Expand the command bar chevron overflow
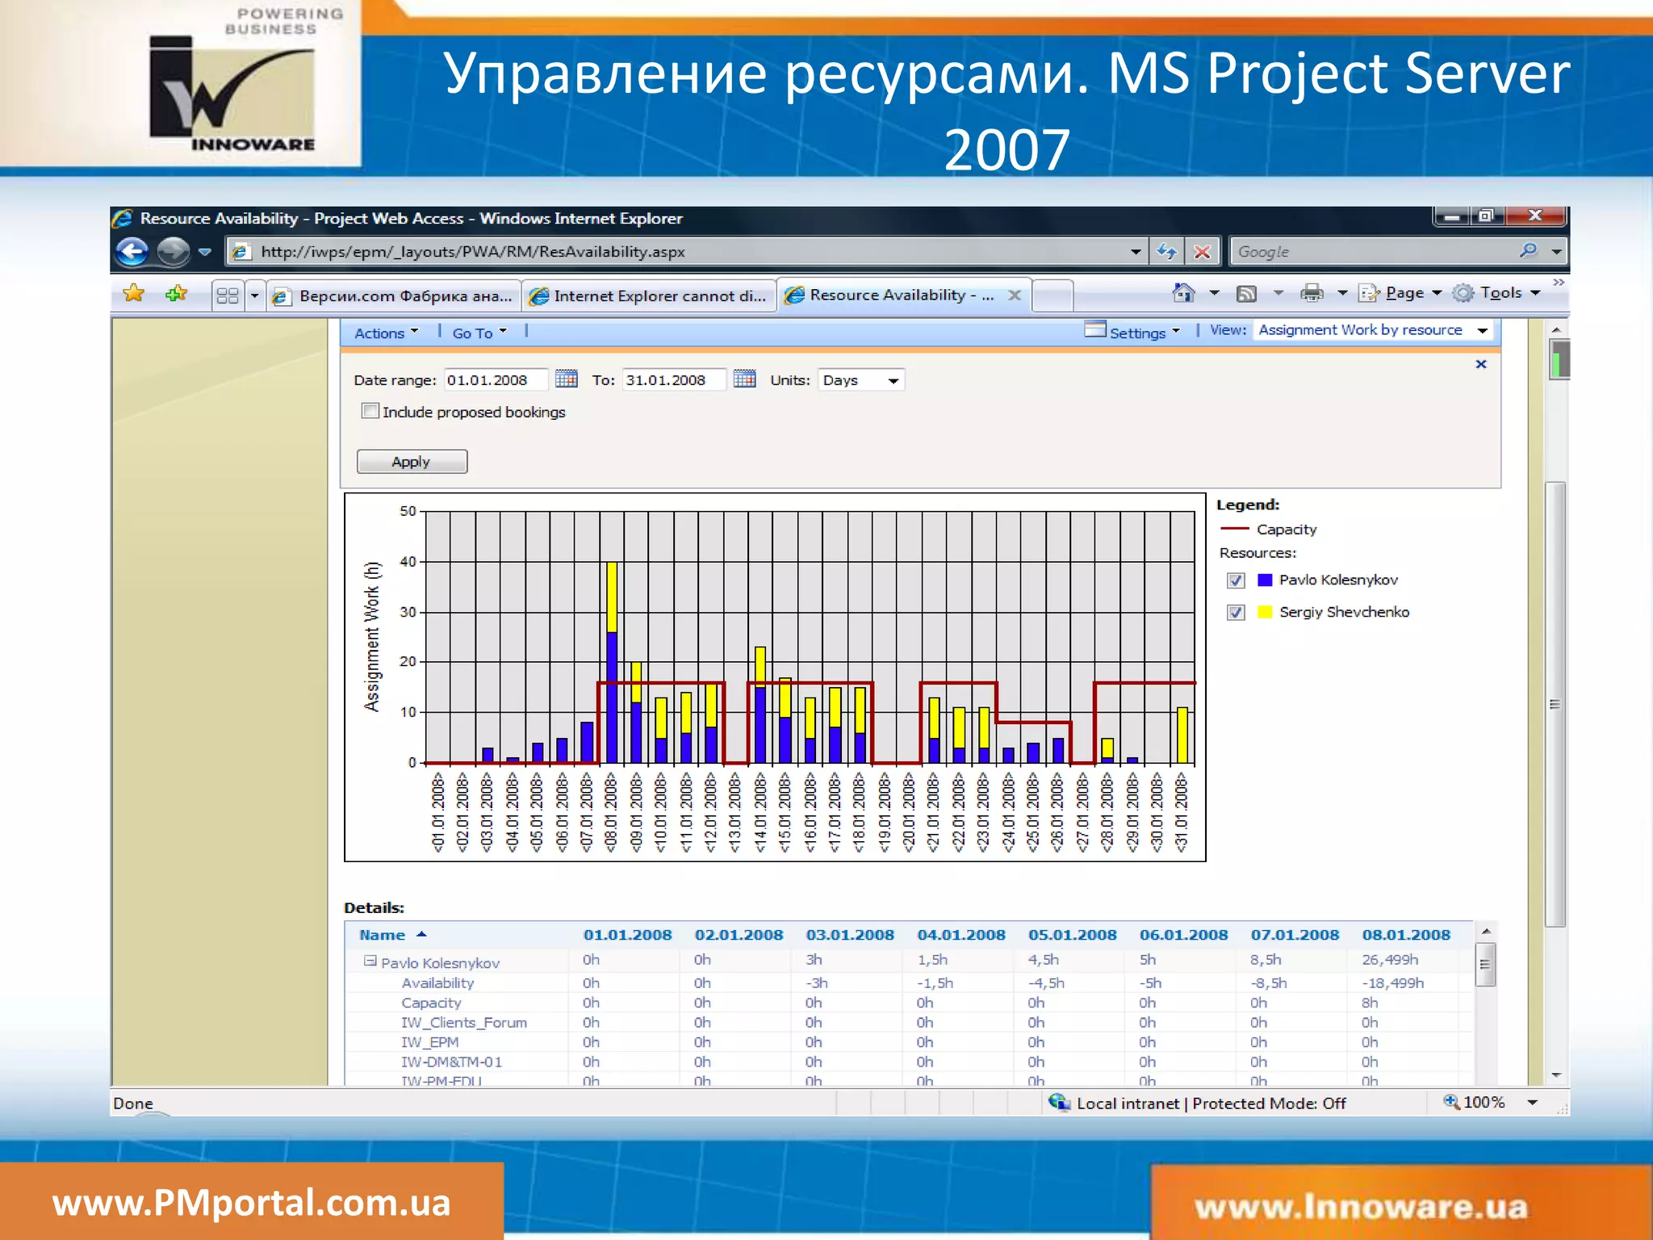The width and height of the screenshot is (1653, 1240). tap(1559, 282)
